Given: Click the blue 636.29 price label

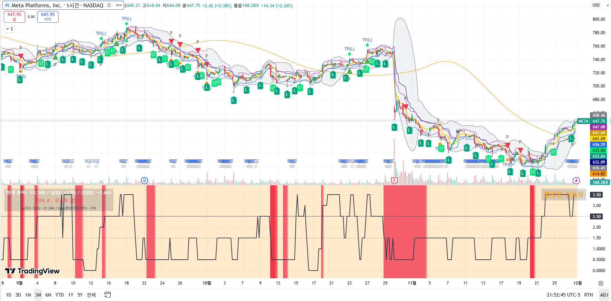Looking at the screenshot, I should pos(599,145).
